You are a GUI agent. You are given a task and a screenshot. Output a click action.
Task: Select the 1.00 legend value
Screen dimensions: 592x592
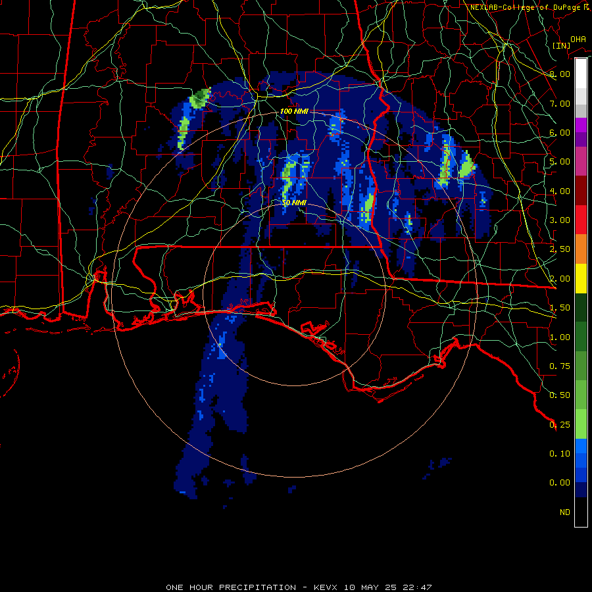point(560,337)
